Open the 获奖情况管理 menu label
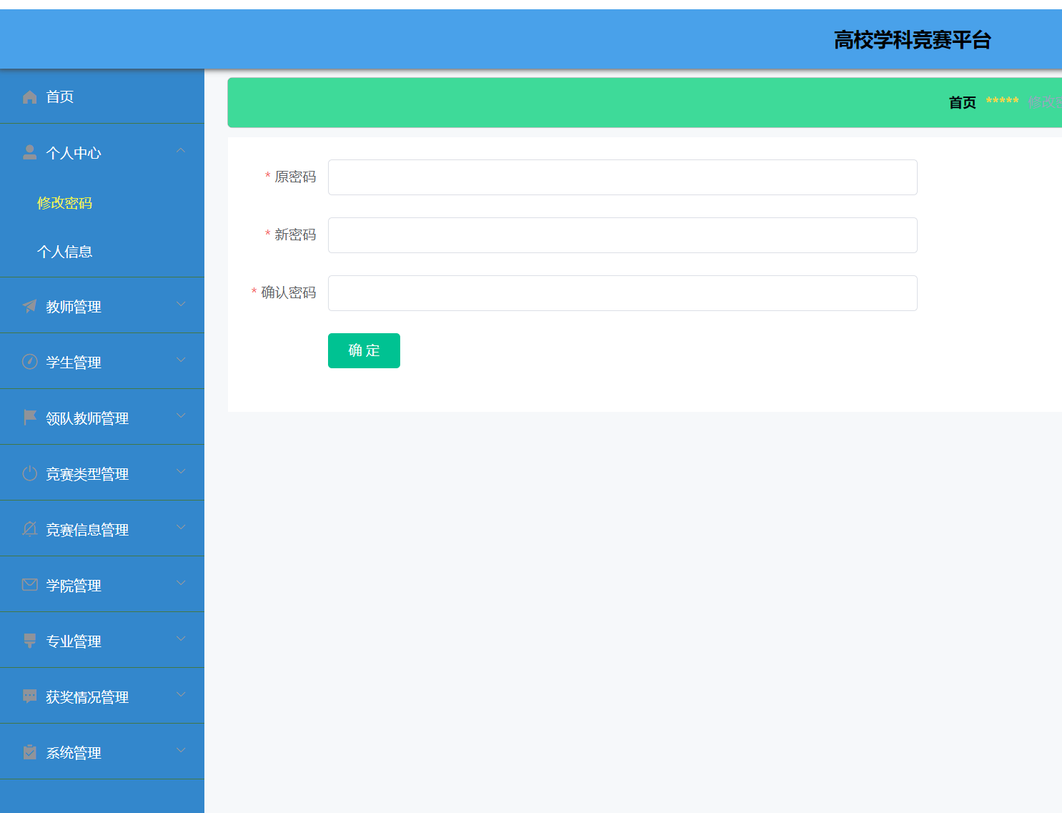This screenshot has width=1062, height=813. point(87,697)
